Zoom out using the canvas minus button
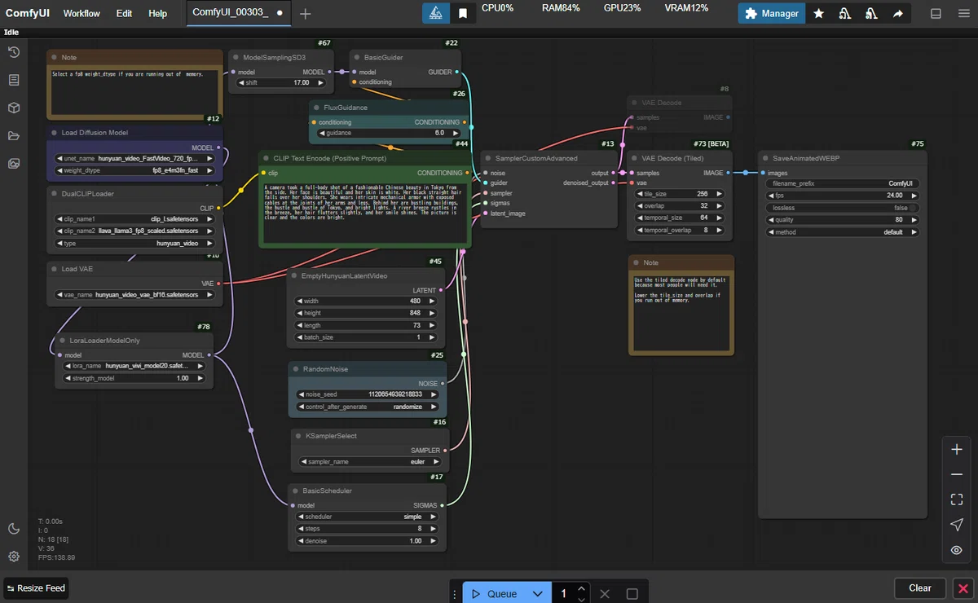This screenshot has height=603, width=978. point(957,475)
